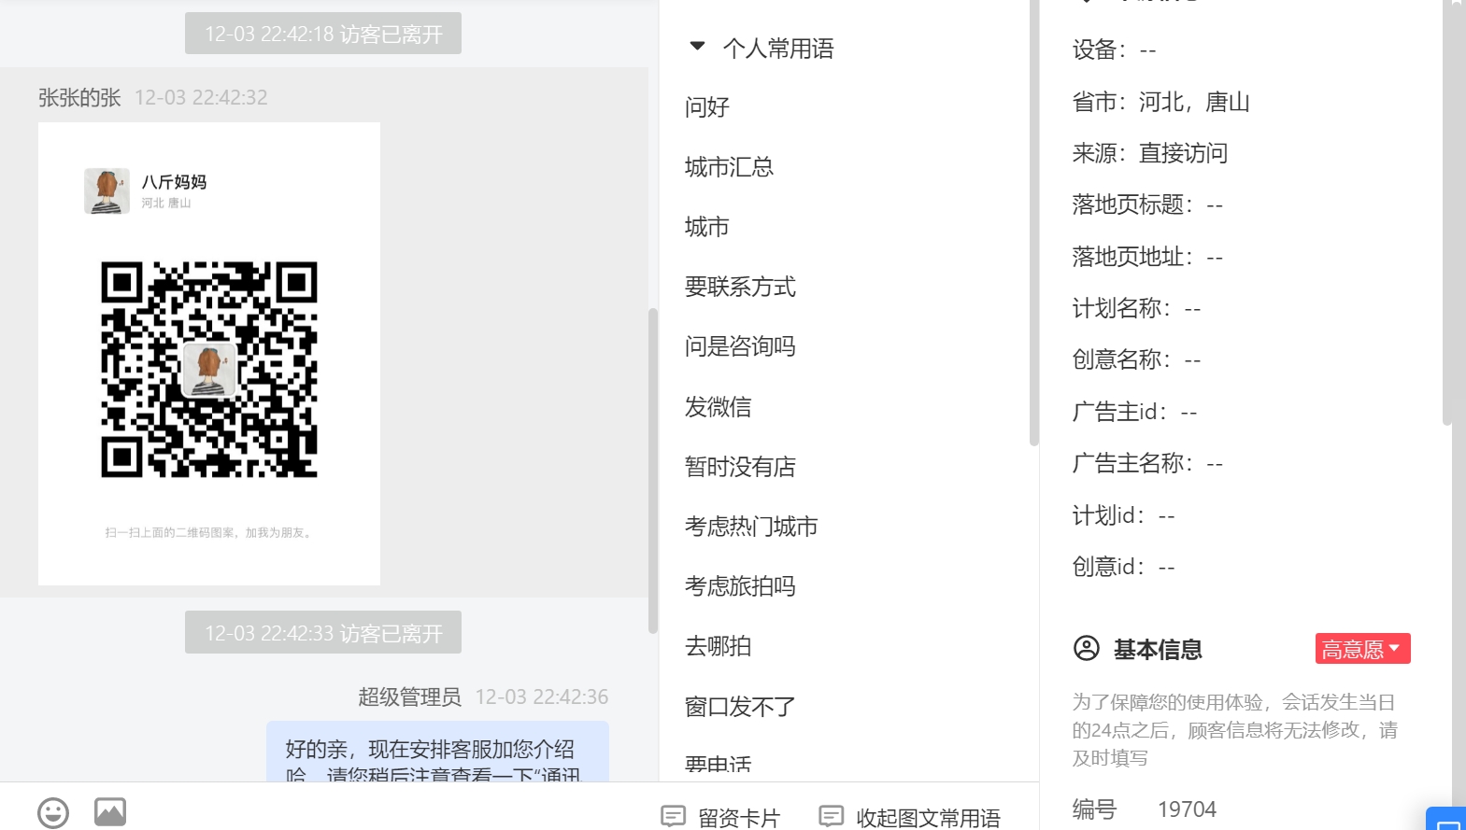Image resolution: width=1466 pixels, height=830 pixels.
Task: Click the 基本信息 person icon
Action: click(1087, 648)
